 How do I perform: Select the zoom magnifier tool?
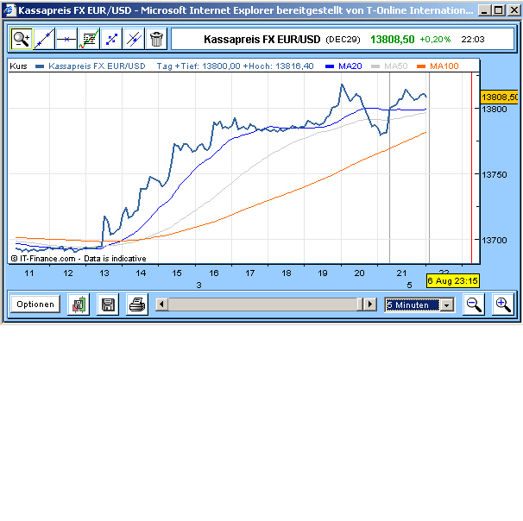[22, 40]
